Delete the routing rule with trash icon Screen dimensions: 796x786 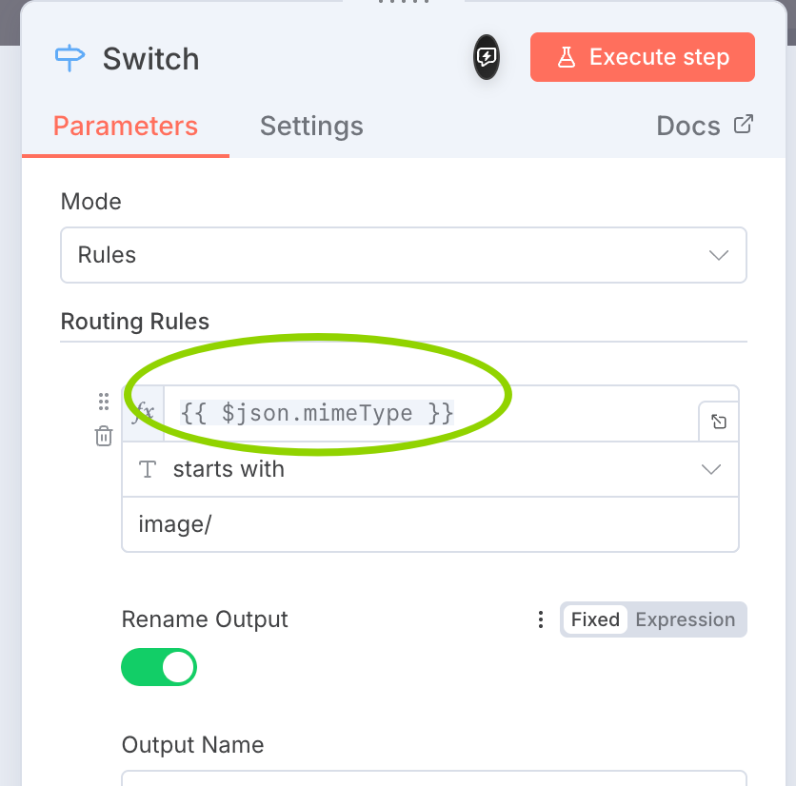(x=104, y=436)
